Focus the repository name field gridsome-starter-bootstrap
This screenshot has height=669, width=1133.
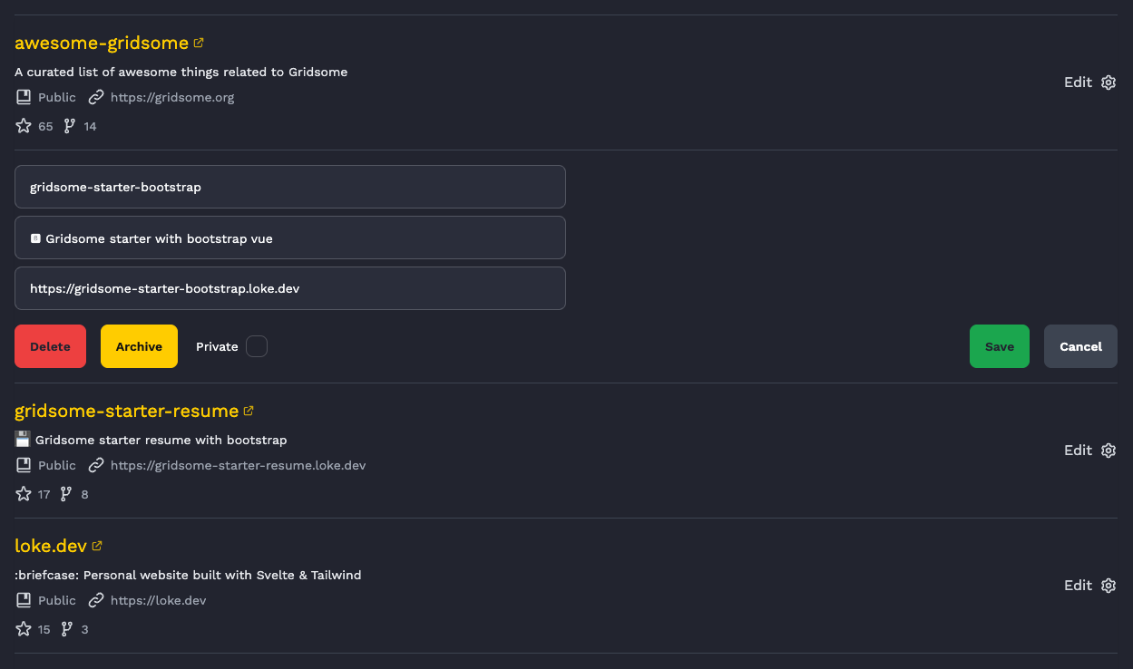click(x=290, y=187)
